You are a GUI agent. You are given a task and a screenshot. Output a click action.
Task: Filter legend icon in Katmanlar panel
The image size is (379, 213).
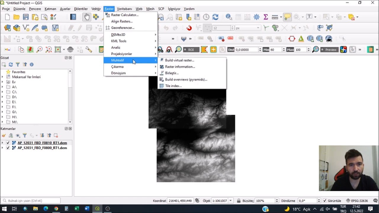pyautogui.click(x=25, y=135)
